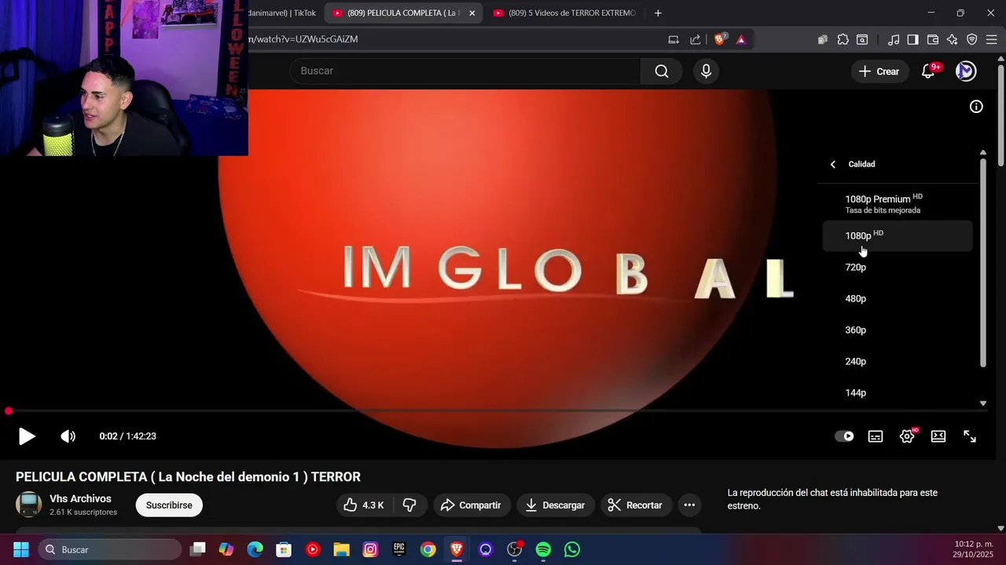1006x565 pixels.
Task: Open OBS Studio from the taskbar
Action: [515, 549]
